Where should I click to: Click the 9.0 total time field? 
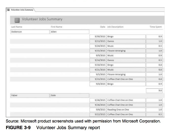coord(154,90)
